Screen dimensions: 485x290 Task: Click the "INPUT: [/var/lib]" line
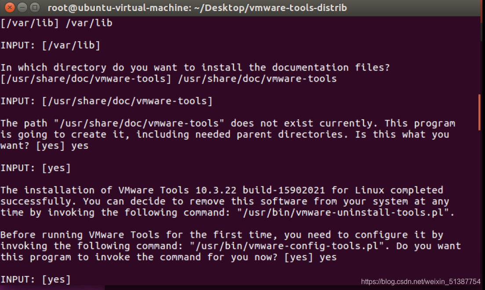coord(51,45)
